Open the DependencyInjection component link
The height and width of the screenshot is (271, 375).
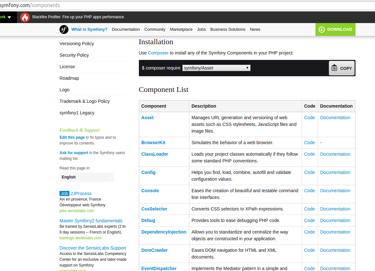coord(164,232)
